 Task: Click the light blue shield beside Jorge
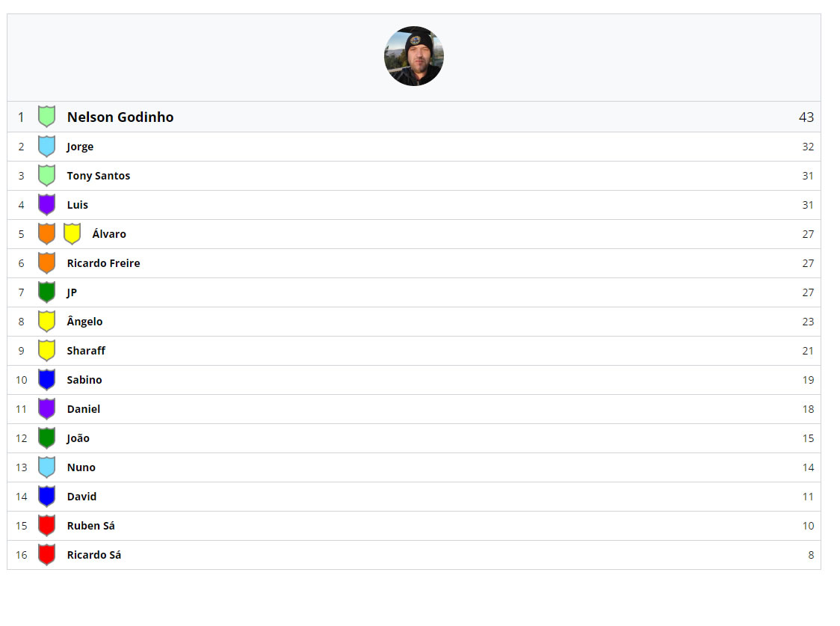pyautogui.click(x=46, y=147)
